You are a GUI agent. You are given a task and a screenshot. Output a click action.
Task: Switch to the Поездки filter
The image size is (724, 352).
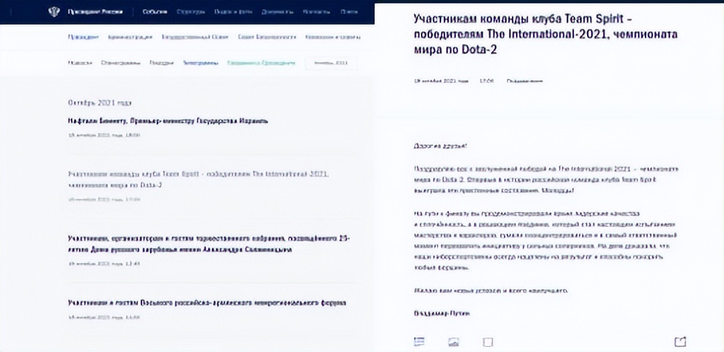[161, 63]
